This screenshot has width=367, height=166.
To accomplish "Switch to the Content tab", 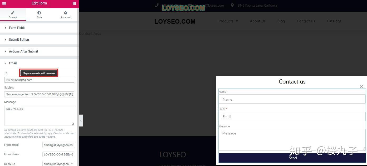I will [13, 15].
